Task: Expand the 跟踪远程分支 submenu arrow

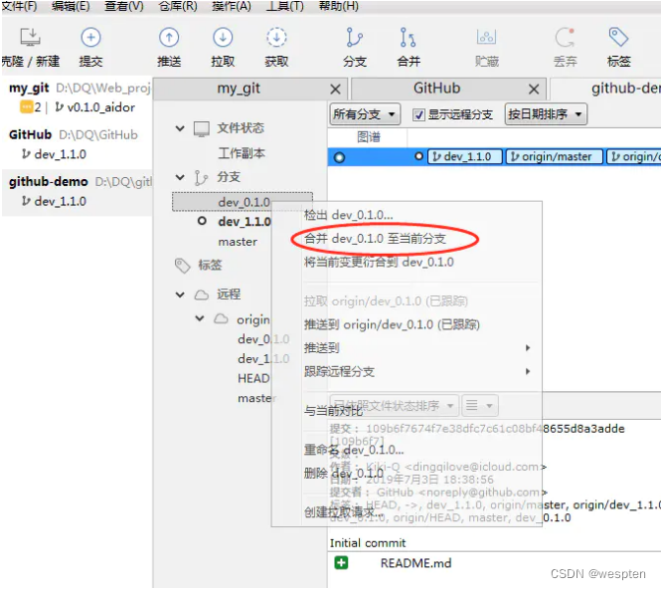Action: [528, 371]
